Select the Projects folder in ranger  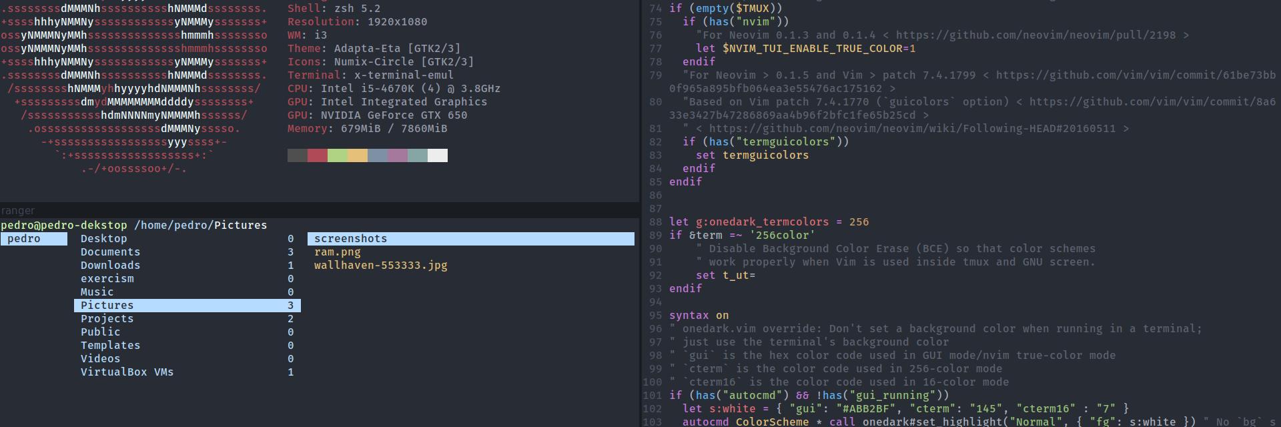coord(107,319)
